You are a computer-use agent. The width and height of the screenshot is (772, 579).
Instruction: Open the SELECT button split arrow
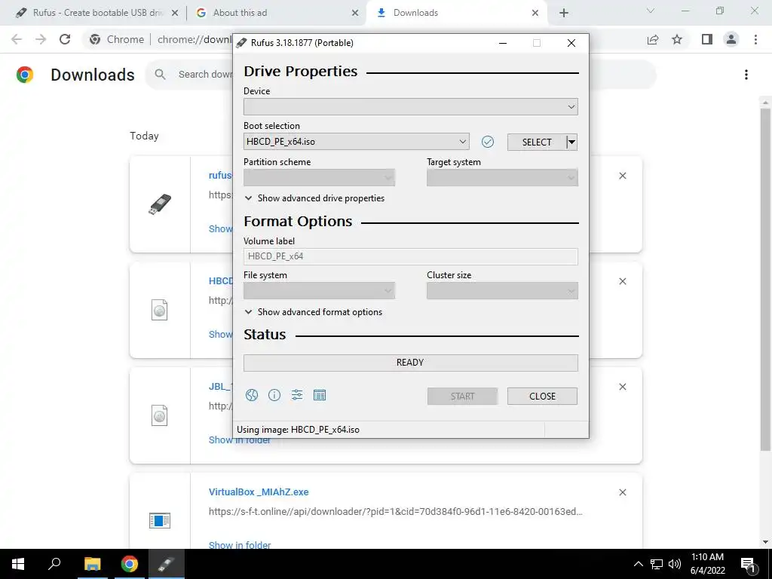click(x=571, y=142)
